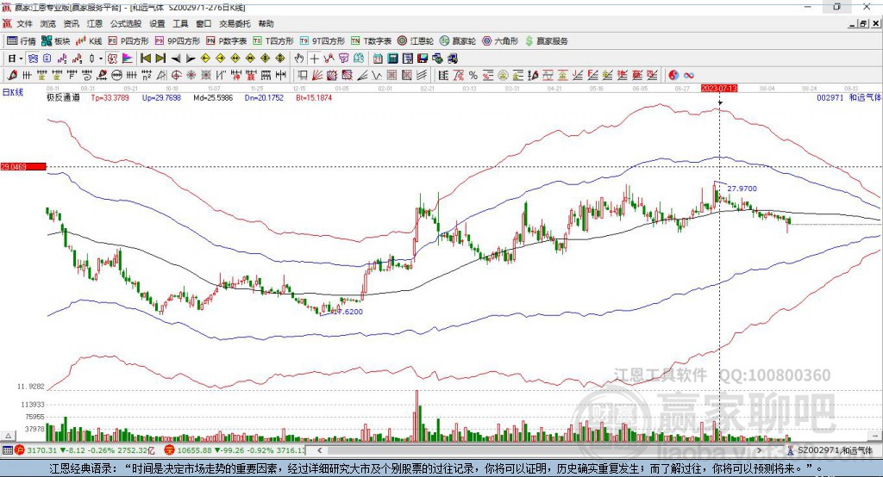883x477 pixels.
Task: Select the 2023-07-13 date marker
Action: tap(718, 89)
